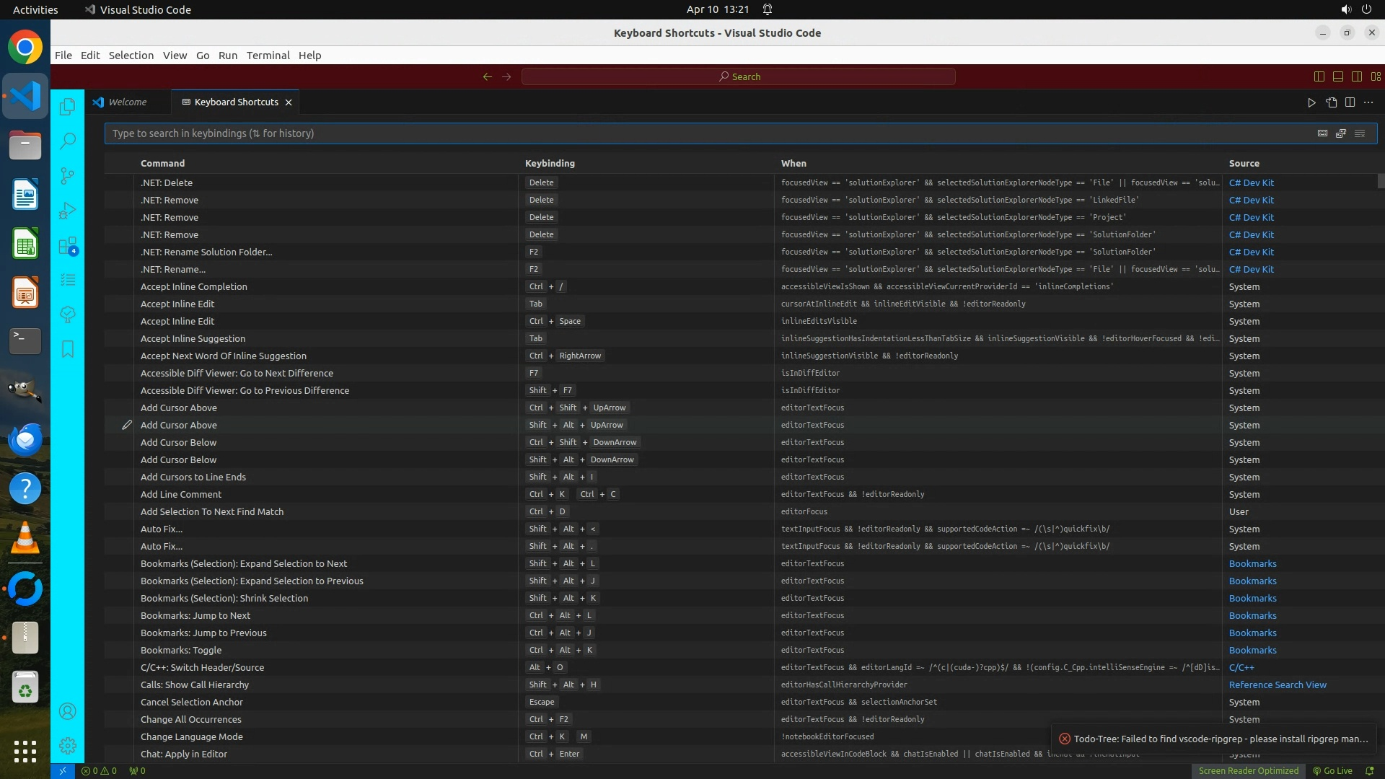Open the Run and Debug view
Viewport: 1385px width, 779px height.
(x=67, y=211)
